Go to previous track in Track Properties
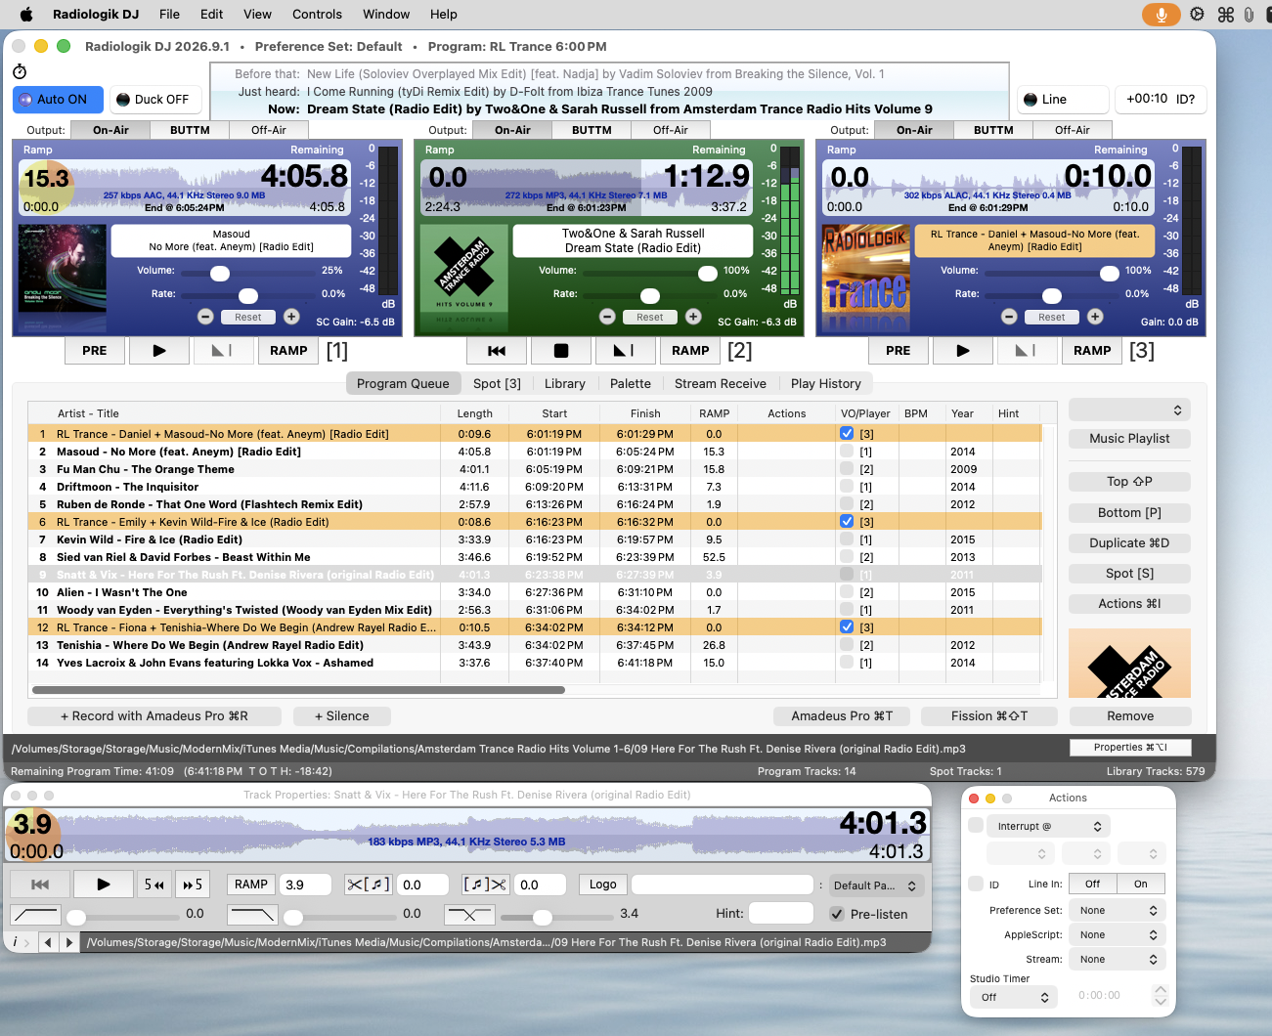The width and height of the screenshot is (1272, 1036). click(49, 943)
